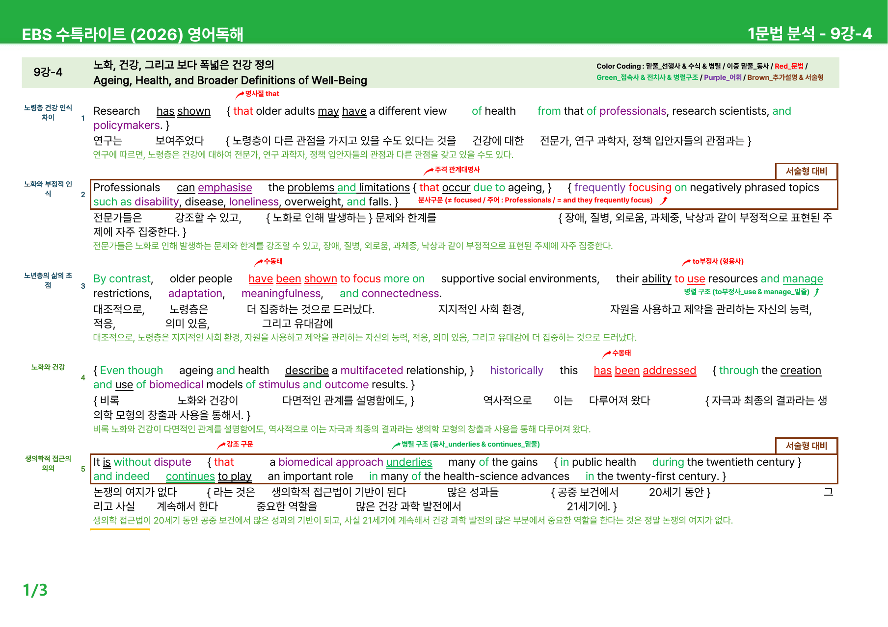Click the title 'Ageing, Health, and Broader Definitions of Well-Being'
The width and height of the screenshot is (888, 627).
[x=230, y=80]
